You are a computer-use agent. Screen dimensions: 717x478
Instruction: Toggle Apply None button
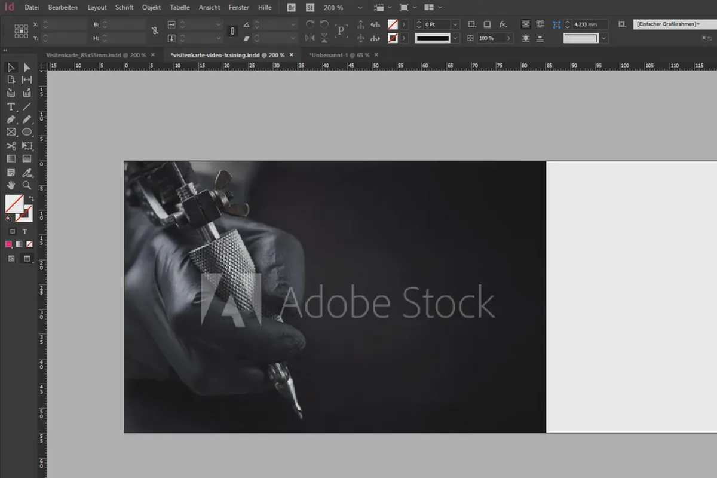28,244
